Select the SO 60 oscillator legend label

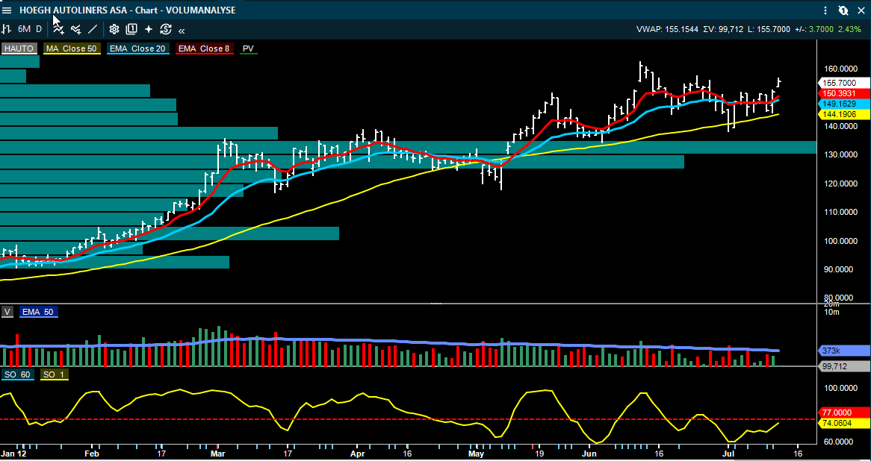click(17, 375)
